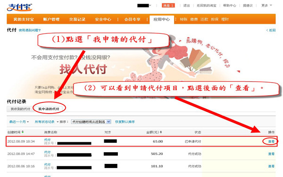Click 查看 for the 65.00 row
Viewport: 283px width, 177px height.
(271, 141)
